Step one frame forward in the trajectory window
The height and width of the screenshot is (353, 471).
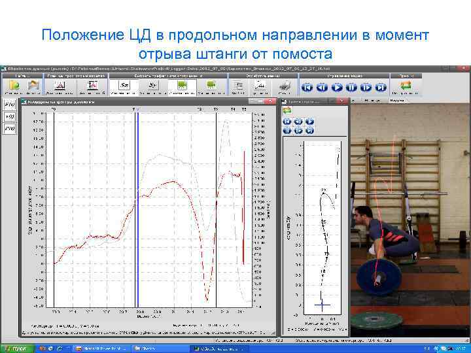coord(298,131)
